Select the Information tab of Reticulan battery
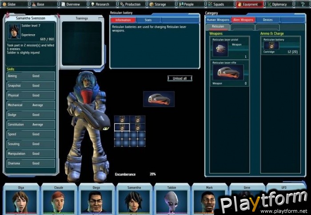Viewport: 311px width, 215px height. point(123,20)
